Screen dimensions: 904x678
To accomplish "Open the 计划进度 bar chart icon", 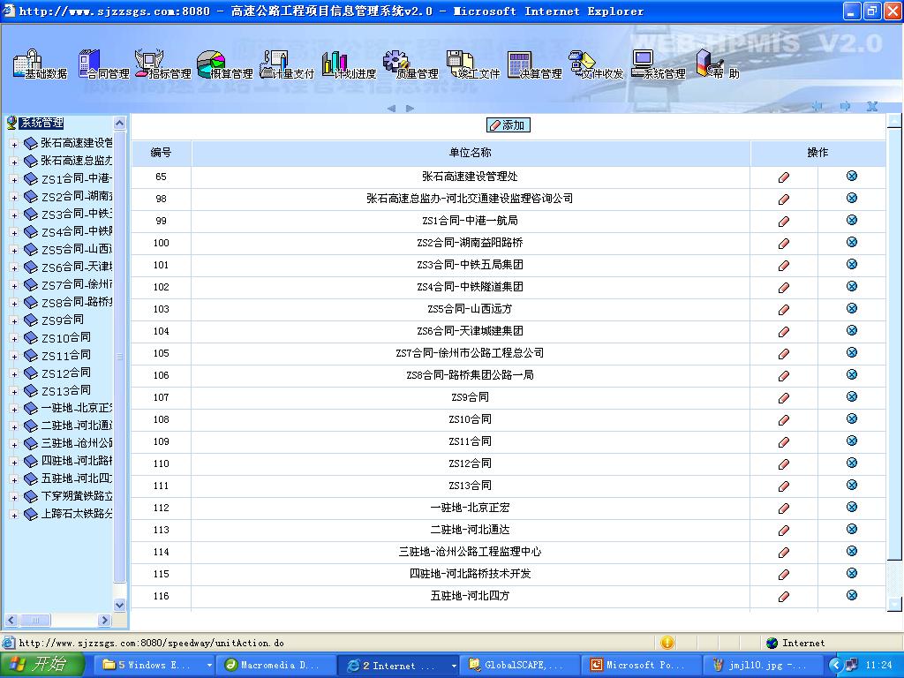I will coord(349,64).
